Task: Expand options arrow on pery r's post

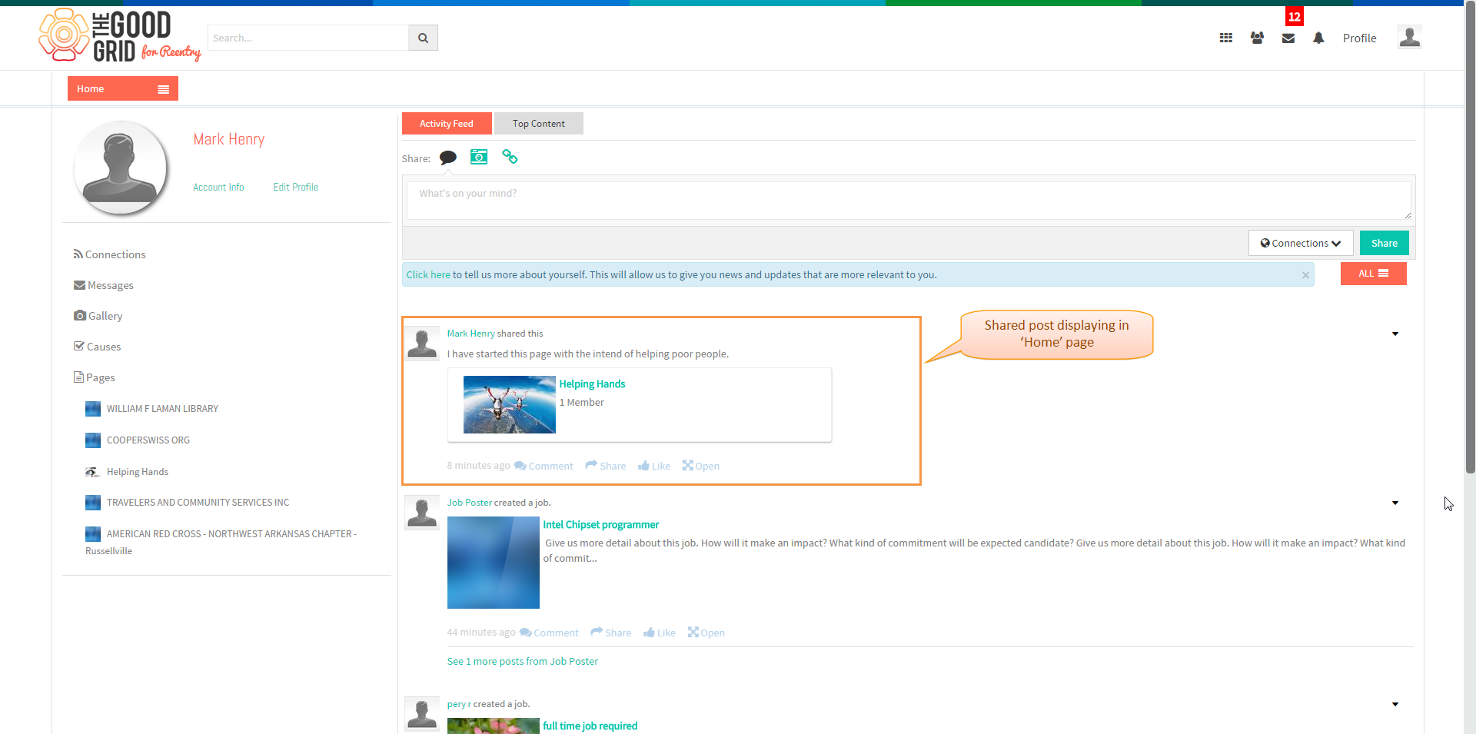Action: tap(1395, 704)
